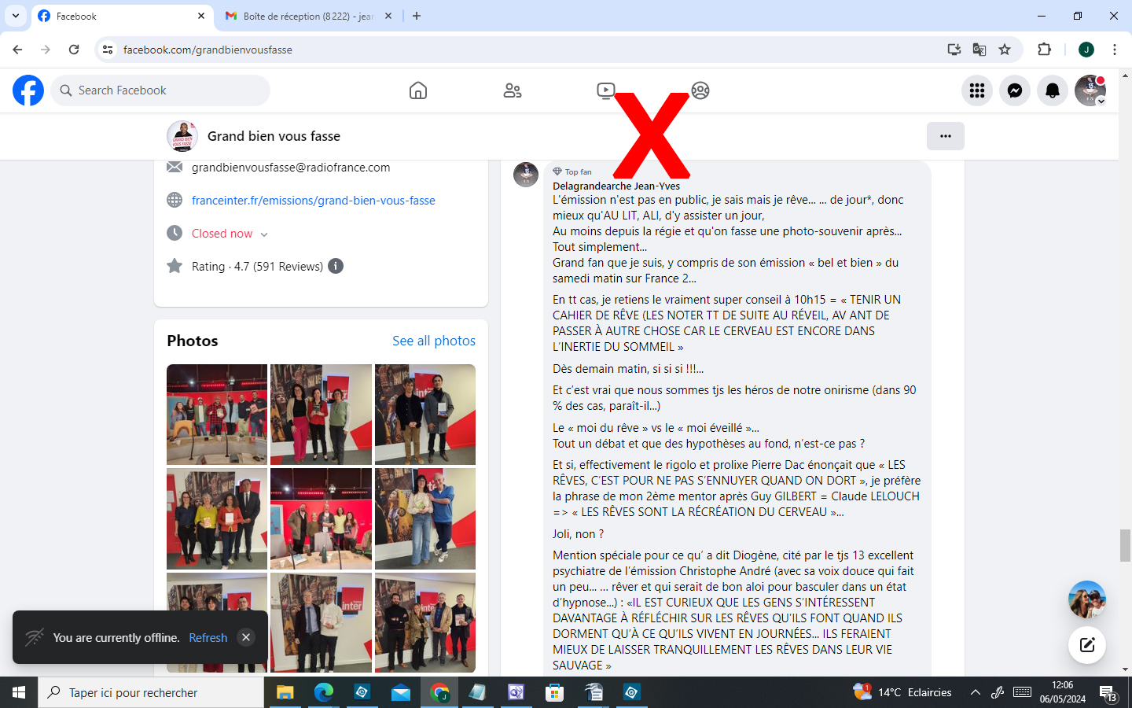
Task: Click the page email address text
Action: [291, 168]
